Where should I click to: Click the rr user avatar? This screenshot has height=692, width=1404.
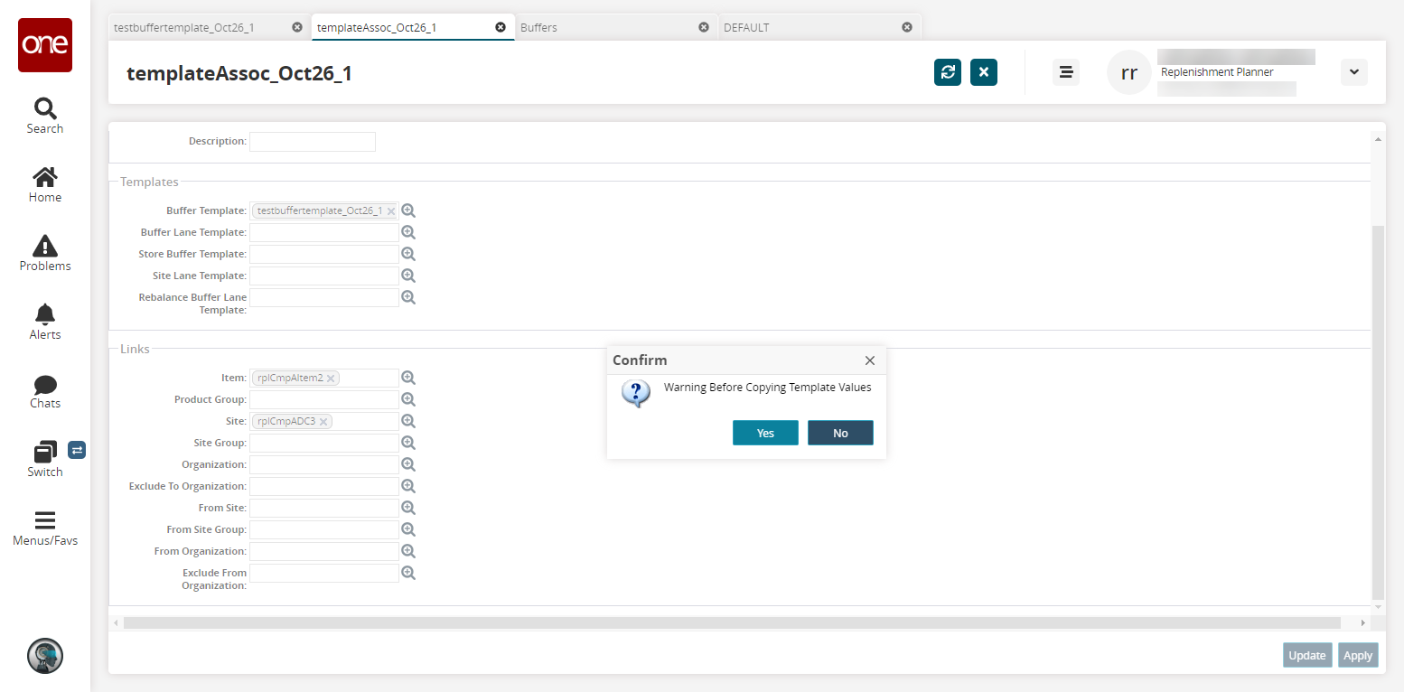[1129, 72]
